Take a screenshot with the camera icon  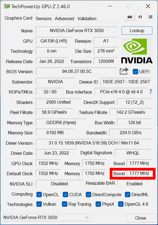click(129, 17)
